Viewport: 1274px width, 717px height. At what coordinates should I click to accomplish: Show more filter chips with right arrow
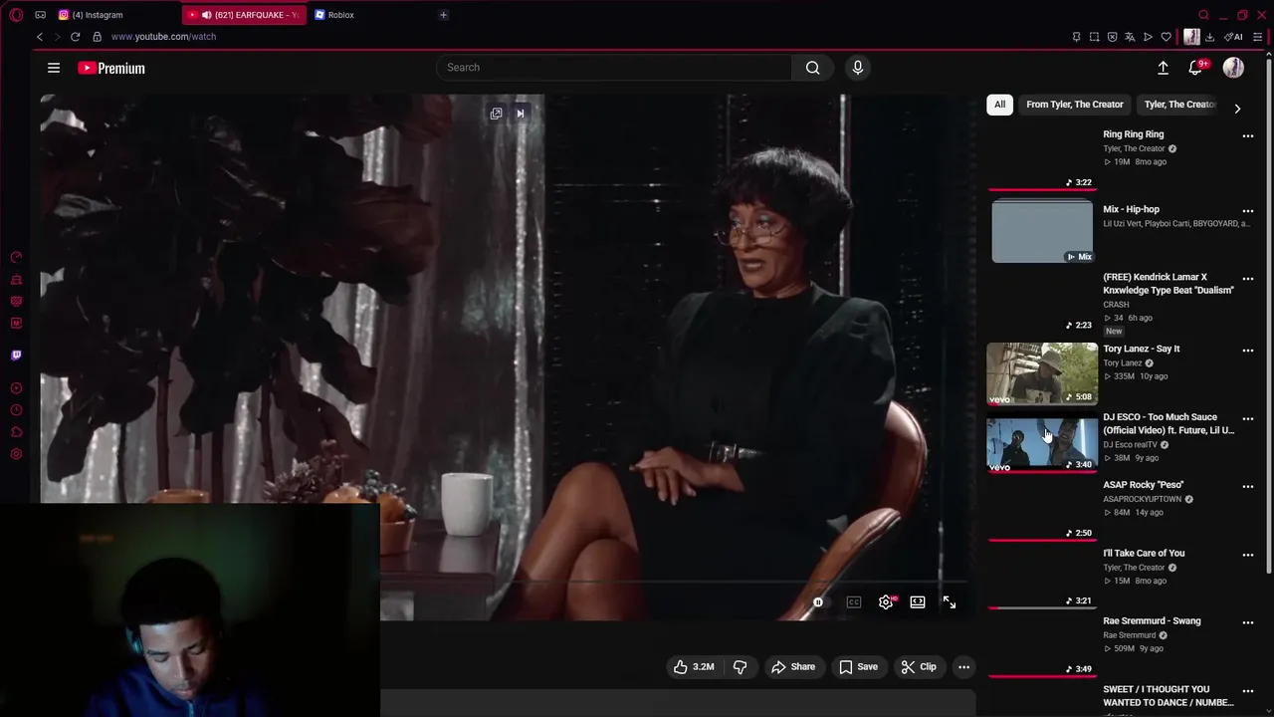[1237, 109]
